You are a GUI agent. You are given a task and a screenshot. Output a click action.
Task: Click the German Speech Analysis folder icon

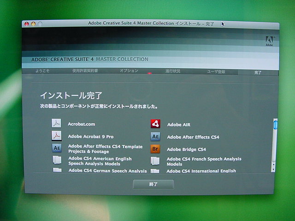[57, 170]
